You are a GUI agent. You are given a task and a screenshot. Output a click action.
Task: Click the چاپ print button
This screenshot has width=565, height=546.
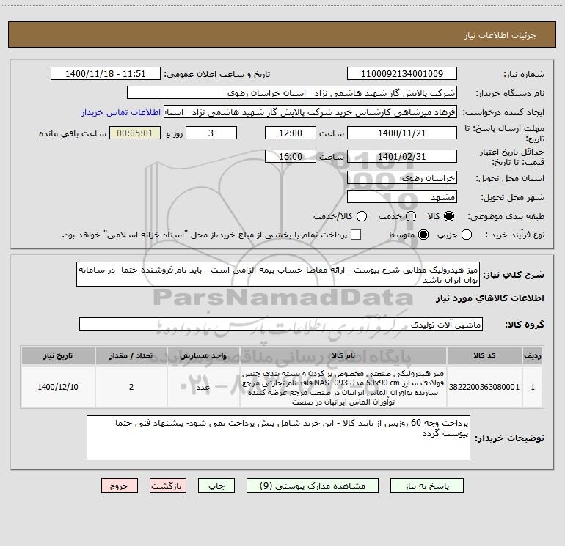(216, 486)
